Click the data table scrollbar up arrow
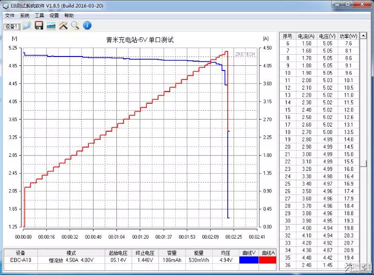Viewport: 374px width, 275px height. [x=363, y=36]
